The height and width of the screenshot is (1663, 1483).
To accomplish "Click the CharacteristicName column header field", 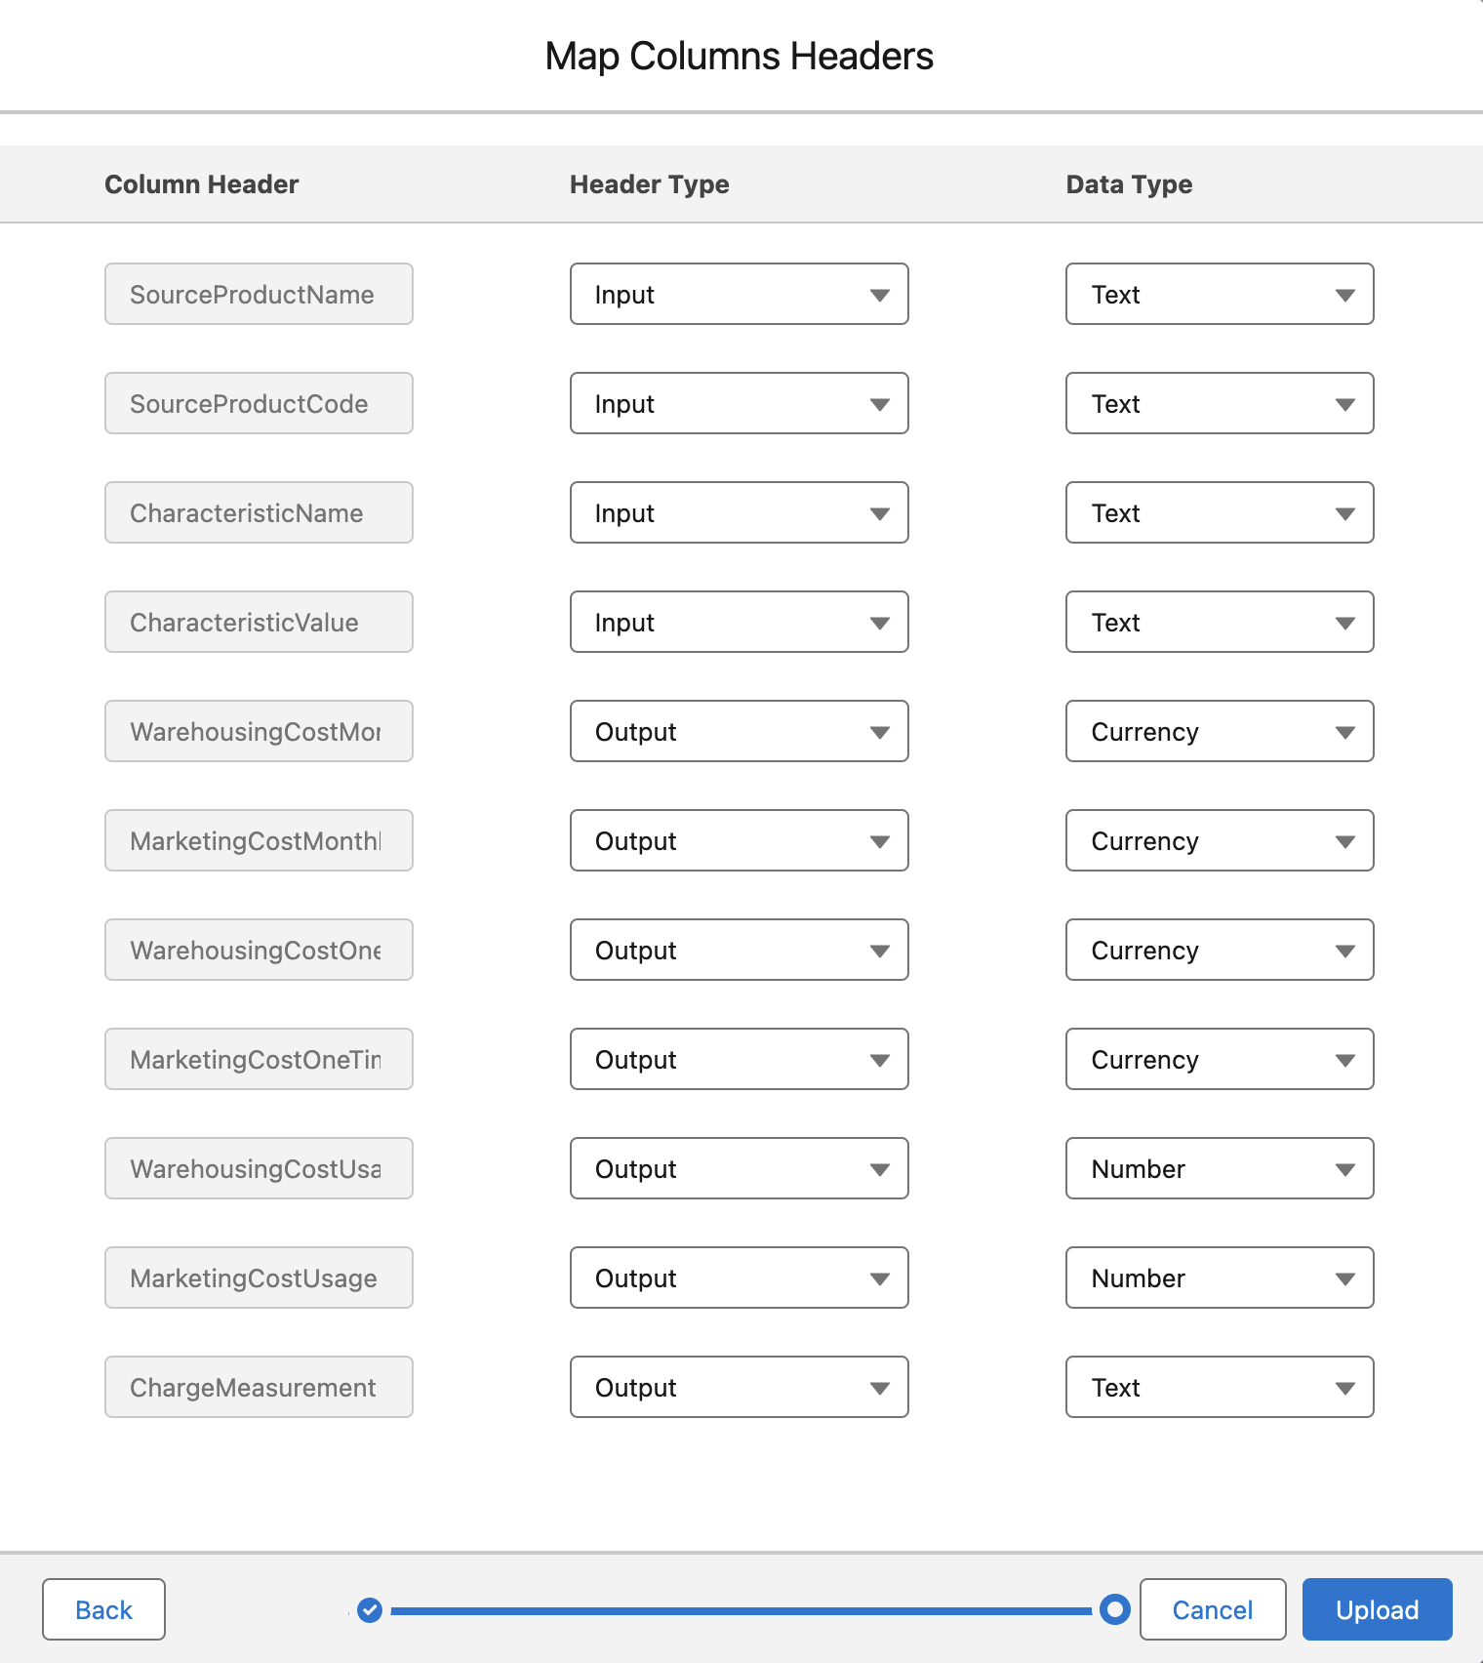I will [259, 512].
